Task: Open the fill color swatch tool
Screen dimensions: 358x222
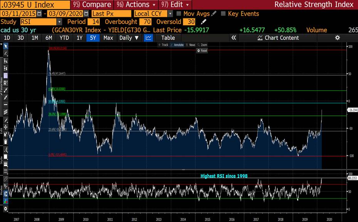Action: click(x=5, y=157)
